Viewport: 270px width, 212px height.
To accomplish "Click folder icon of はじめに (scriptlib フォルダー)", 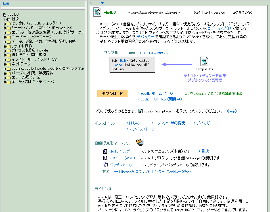I will (x=9, y=24).
